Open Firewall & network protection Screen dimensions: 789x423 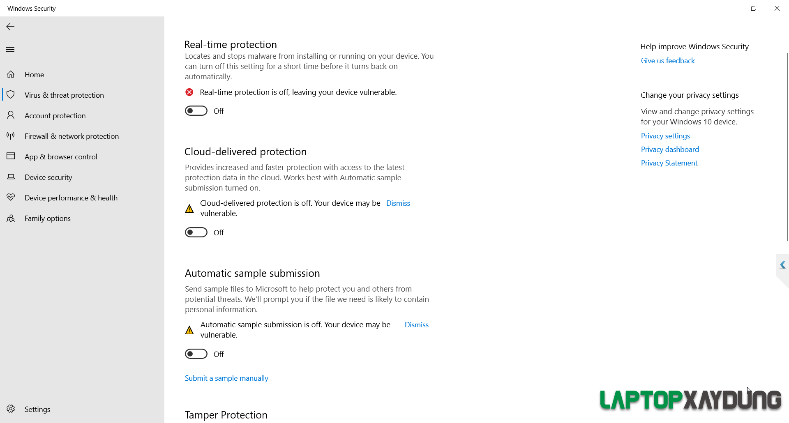(x=72, y=136)
